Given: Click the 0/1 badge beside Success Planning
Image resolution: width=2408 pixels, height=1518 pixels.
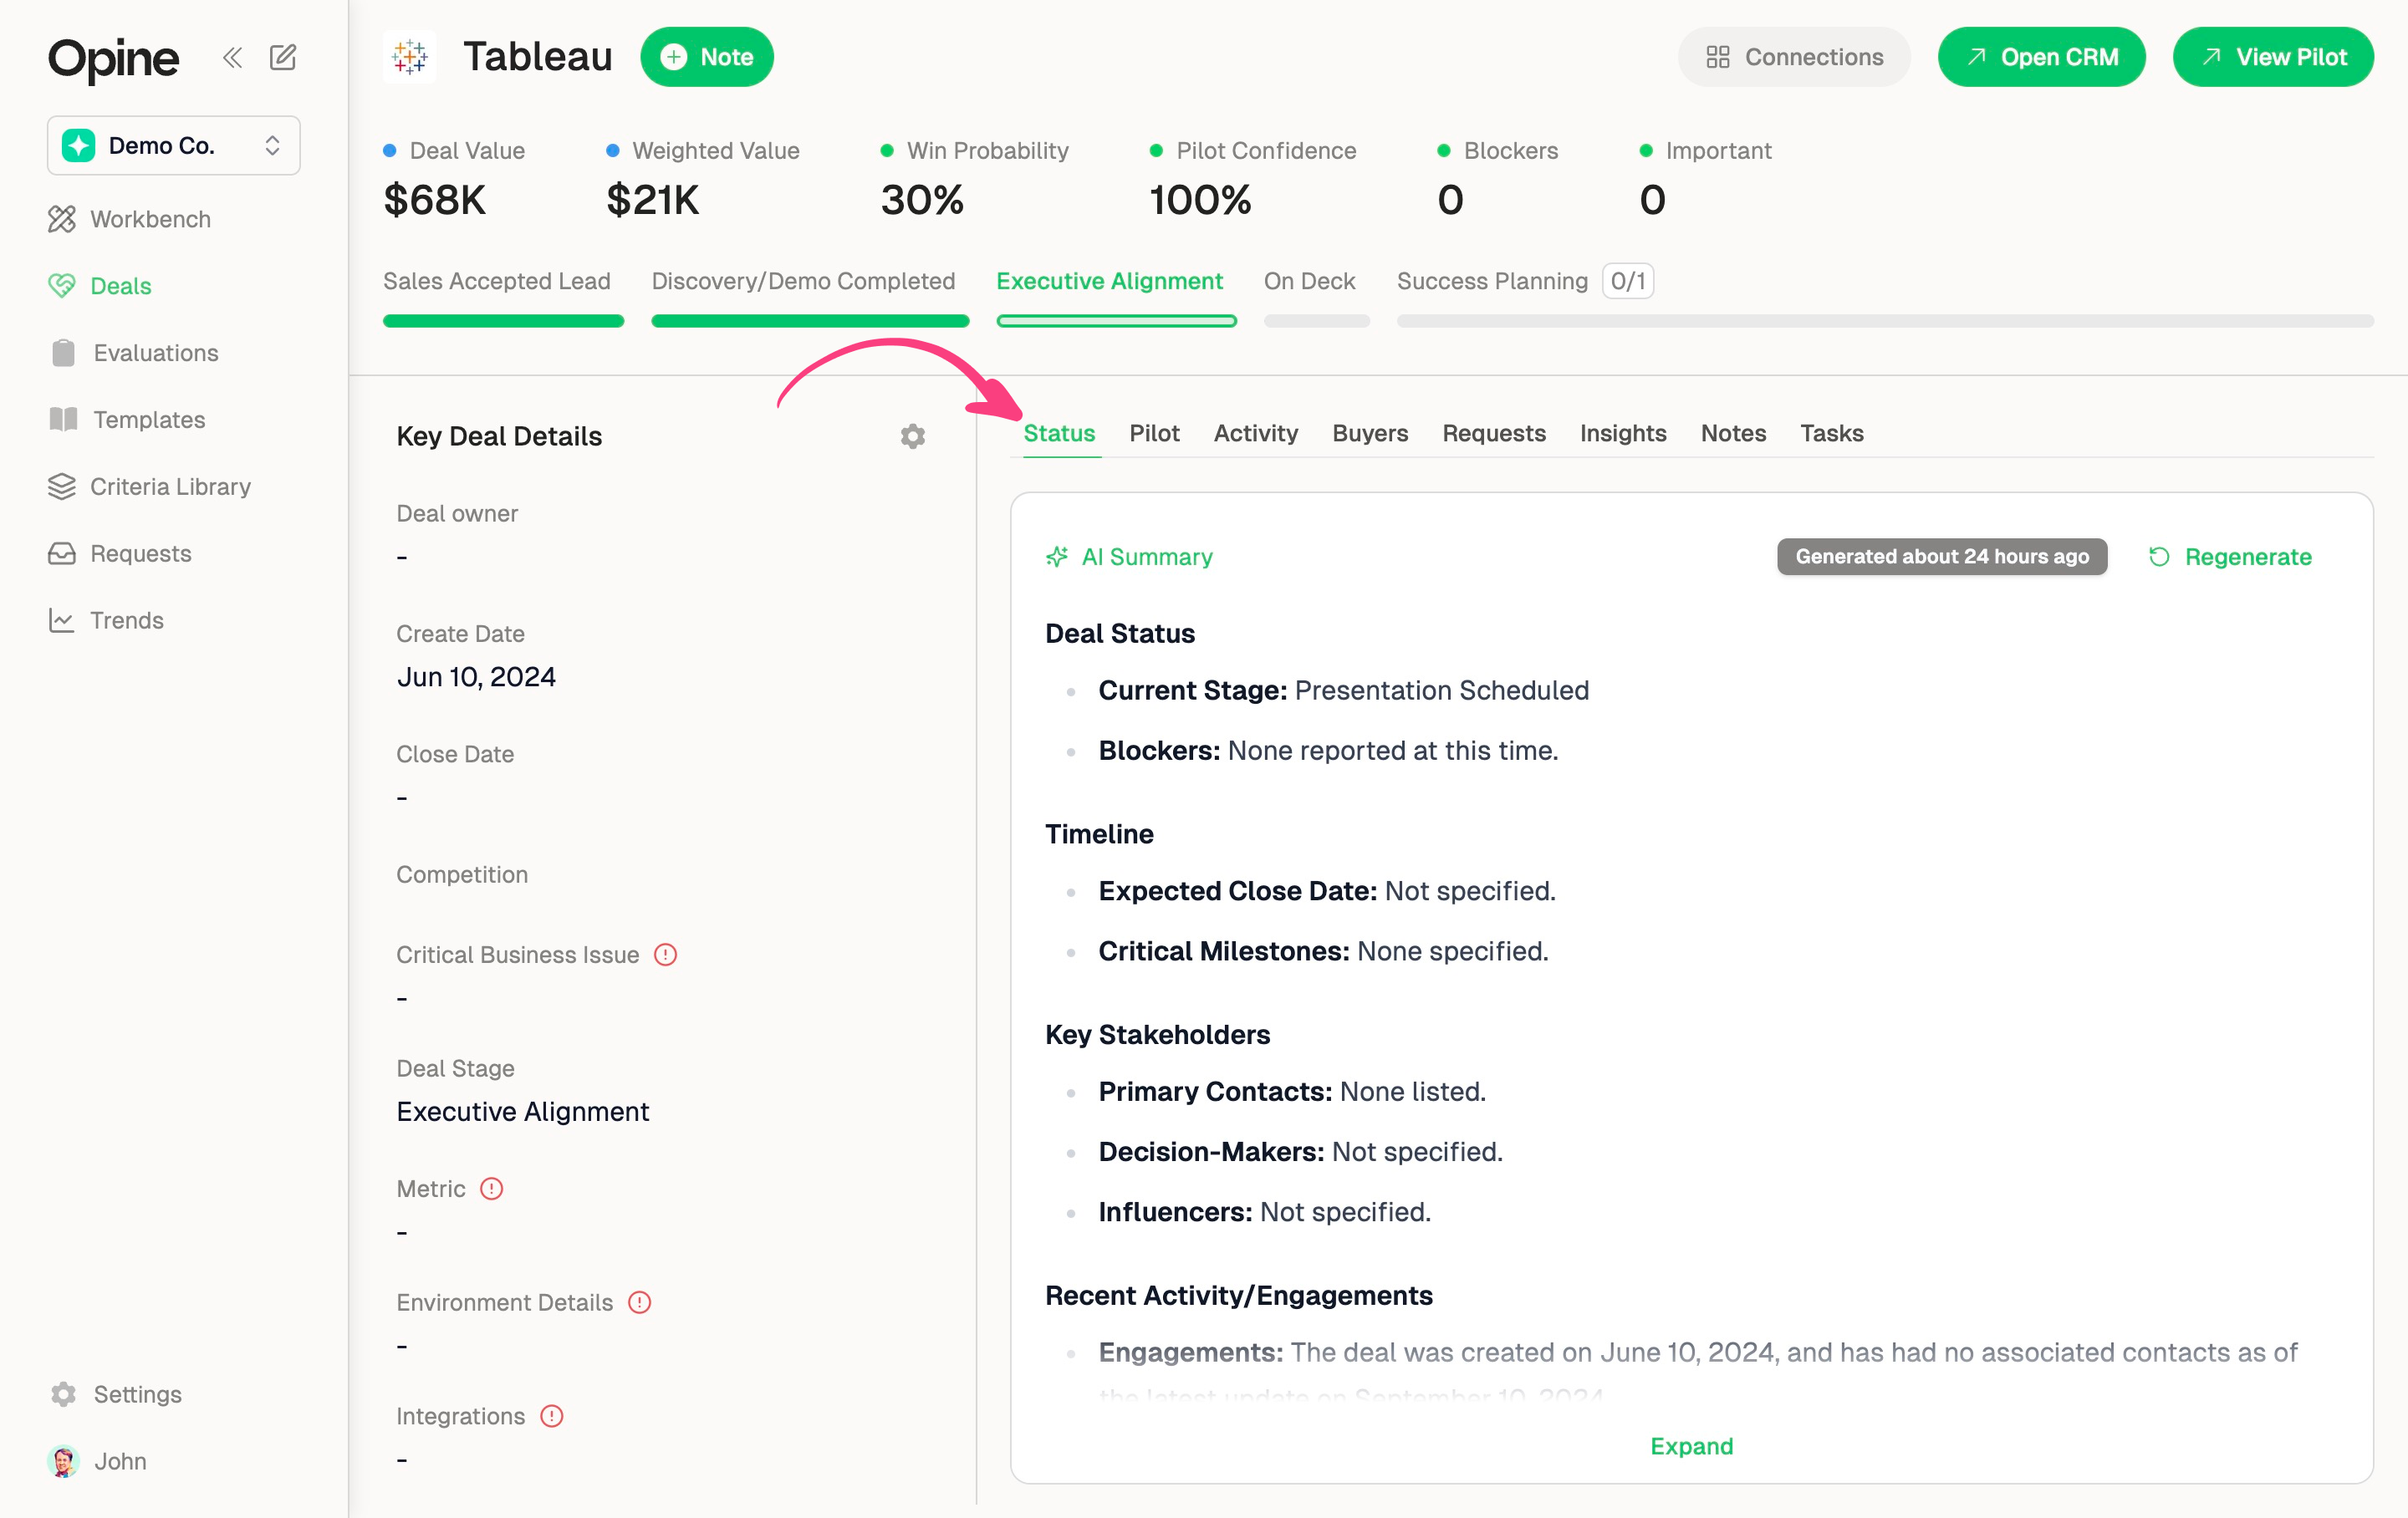Looking at the screenshot, I should [1628, 281].
